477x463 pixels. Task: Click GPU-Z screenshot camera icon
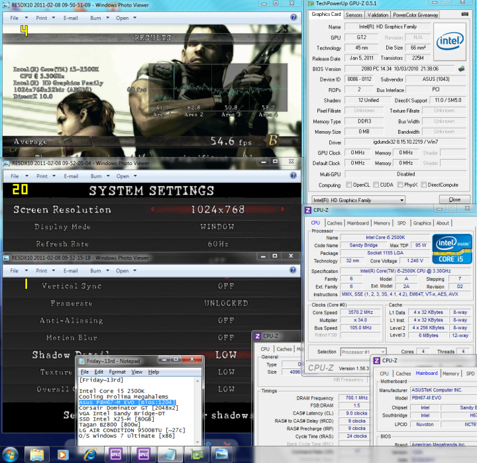464,14
